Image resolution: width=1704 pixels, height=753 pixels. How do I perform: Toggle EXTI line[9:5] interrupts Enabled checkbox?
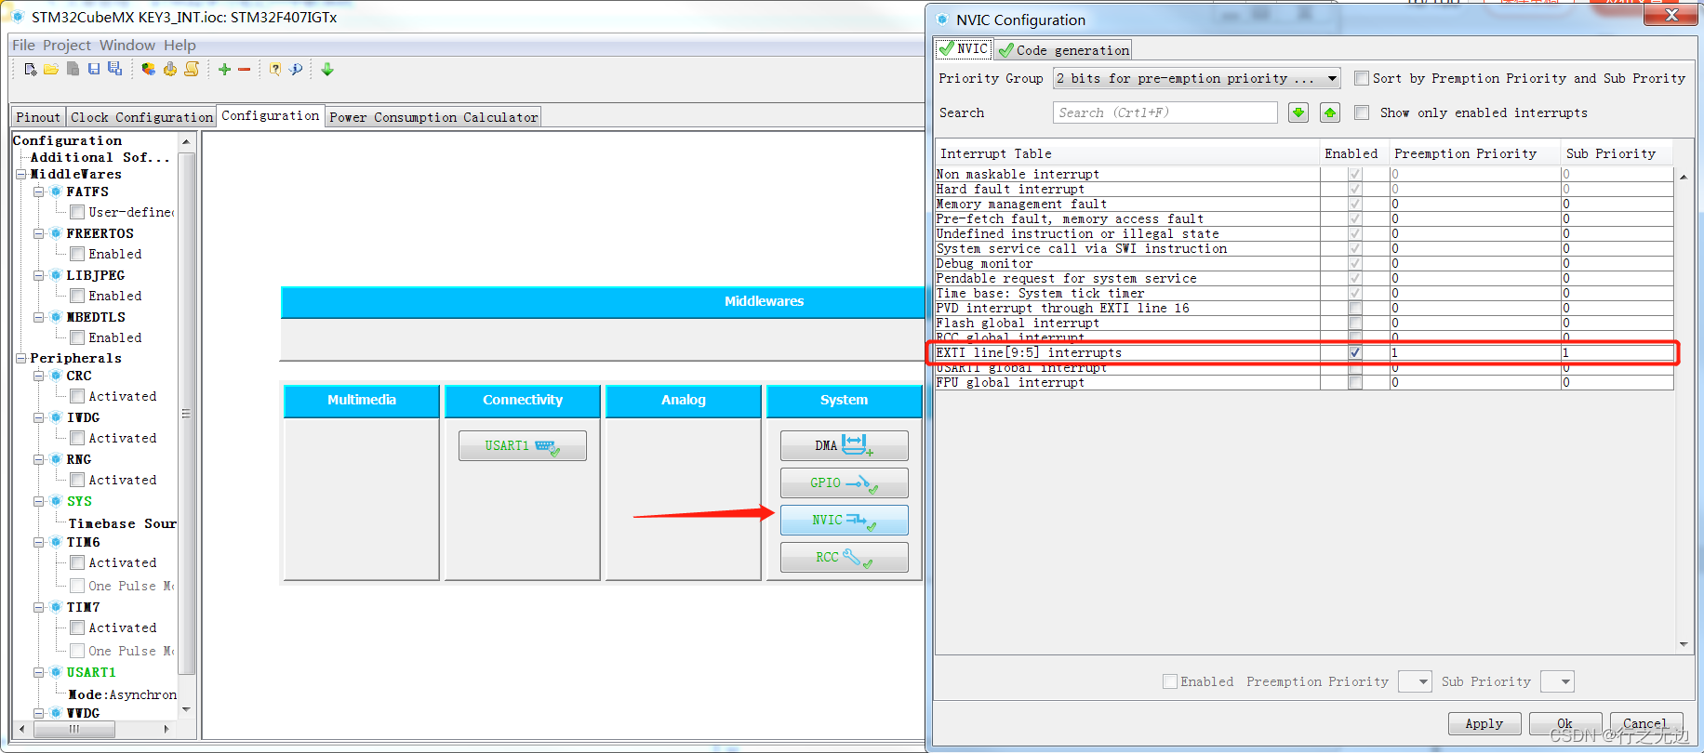coord(1355,352)
